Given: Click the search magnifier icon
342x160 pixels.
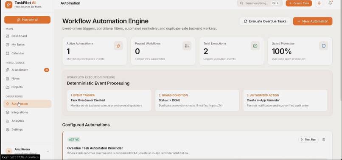Looking at the screenshot, I should pos(241,3).
